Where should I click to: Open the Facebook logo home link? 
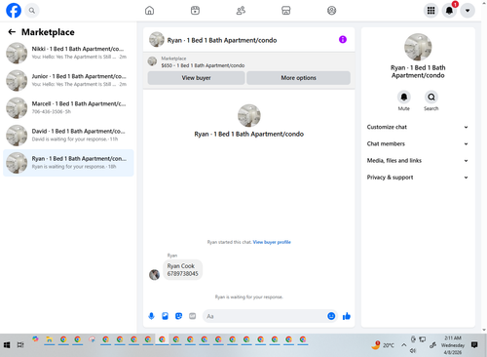point(14,11)
